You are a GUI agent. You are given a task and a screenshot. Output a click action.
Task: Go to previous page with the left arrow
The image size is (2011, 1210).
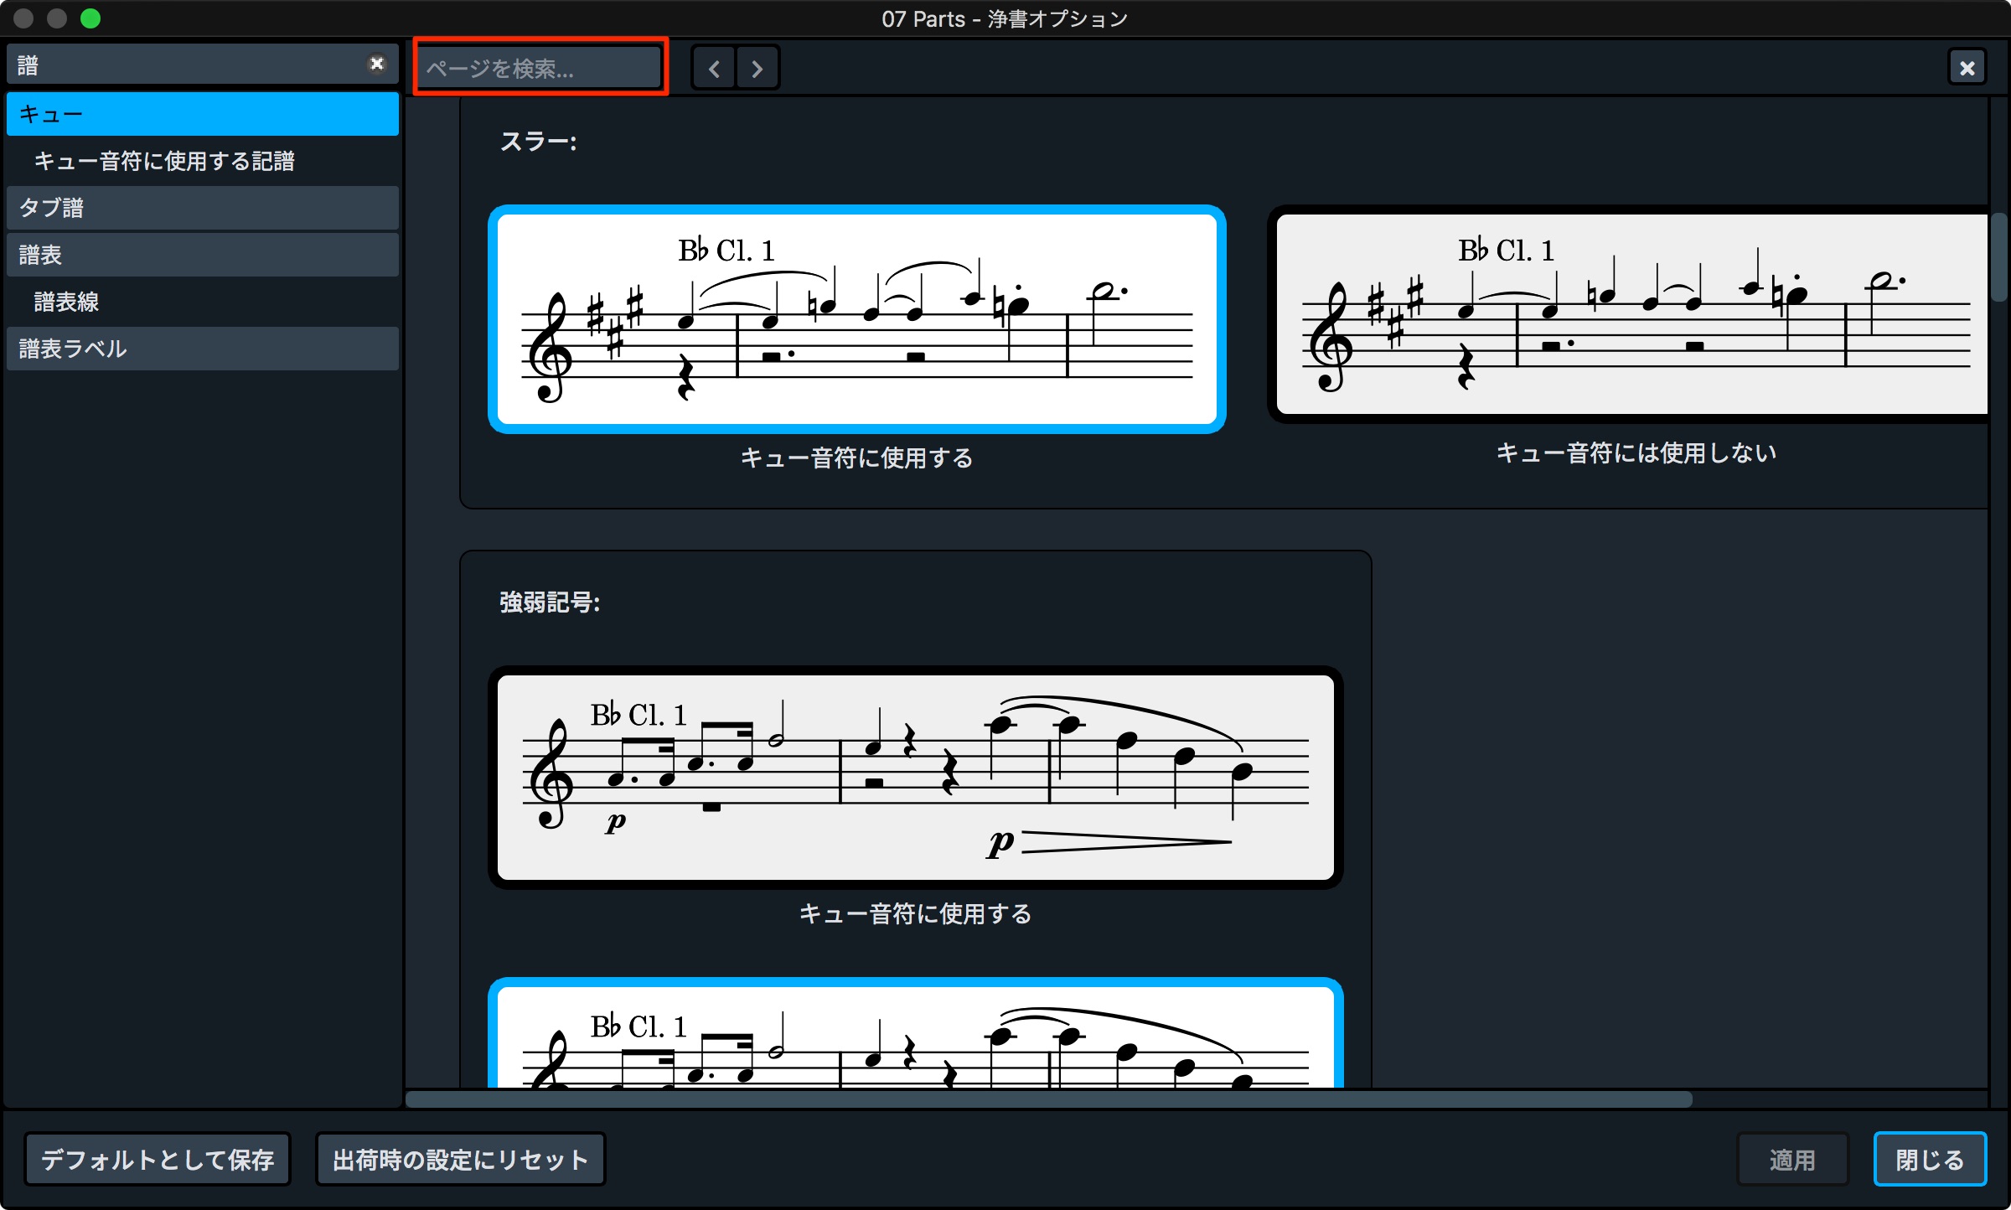pyautogui.click(x=714, y=68)
